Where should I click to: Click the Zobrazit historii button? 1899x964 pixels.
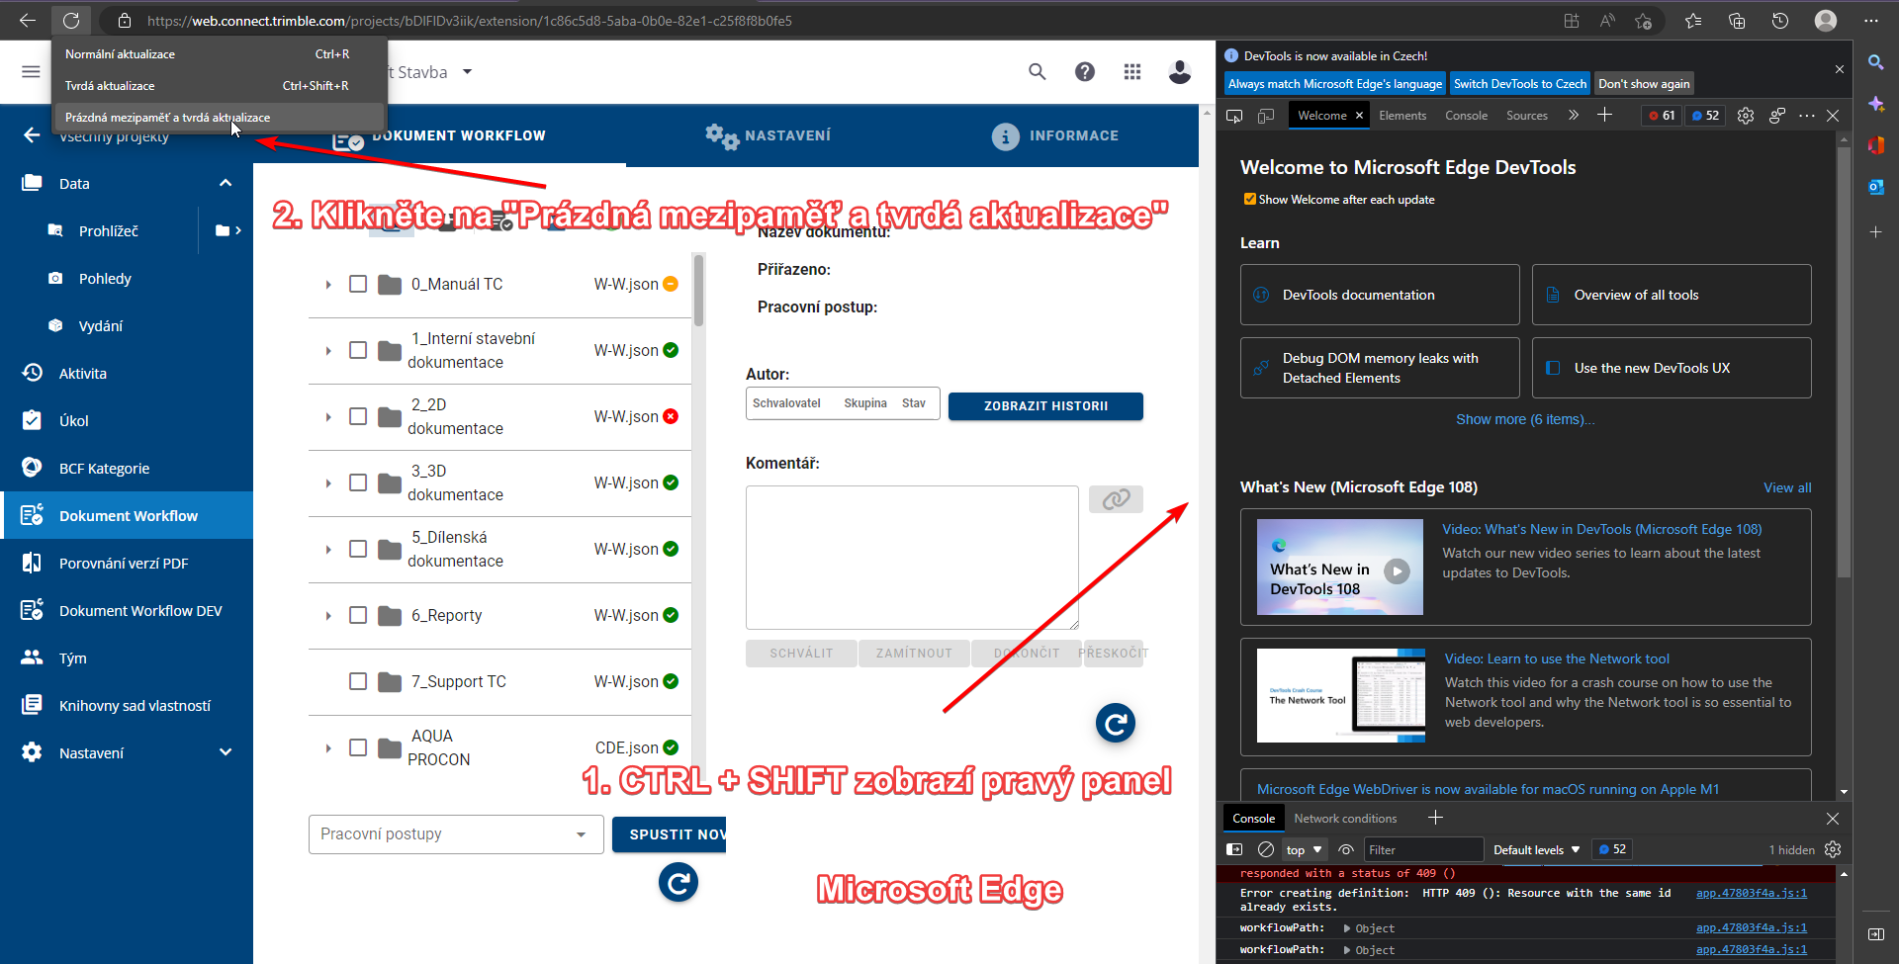[x=1045, y=406]
